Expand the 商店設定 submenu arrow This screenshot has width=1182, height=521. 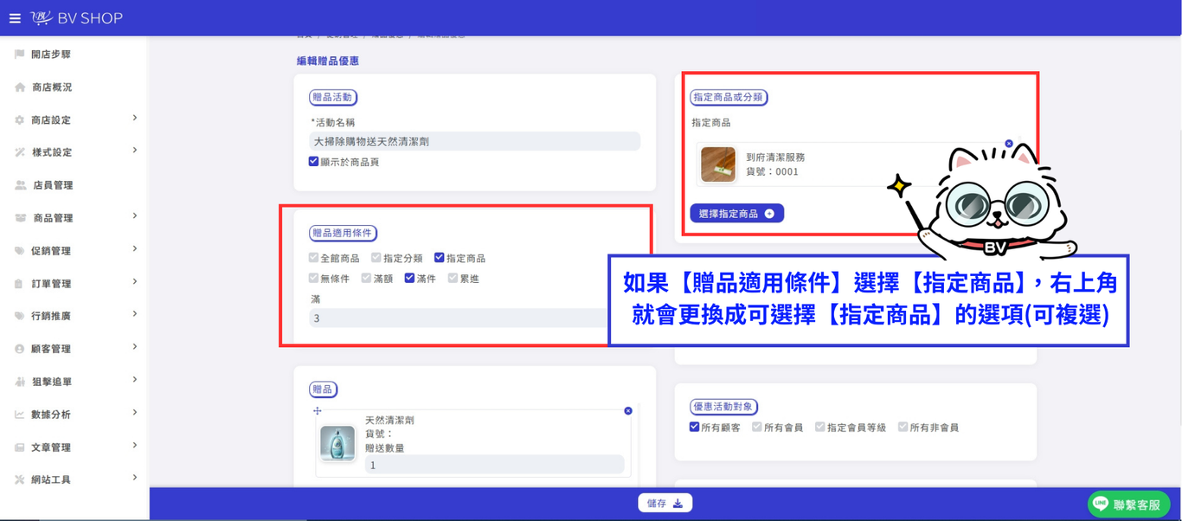click(135, 118)
